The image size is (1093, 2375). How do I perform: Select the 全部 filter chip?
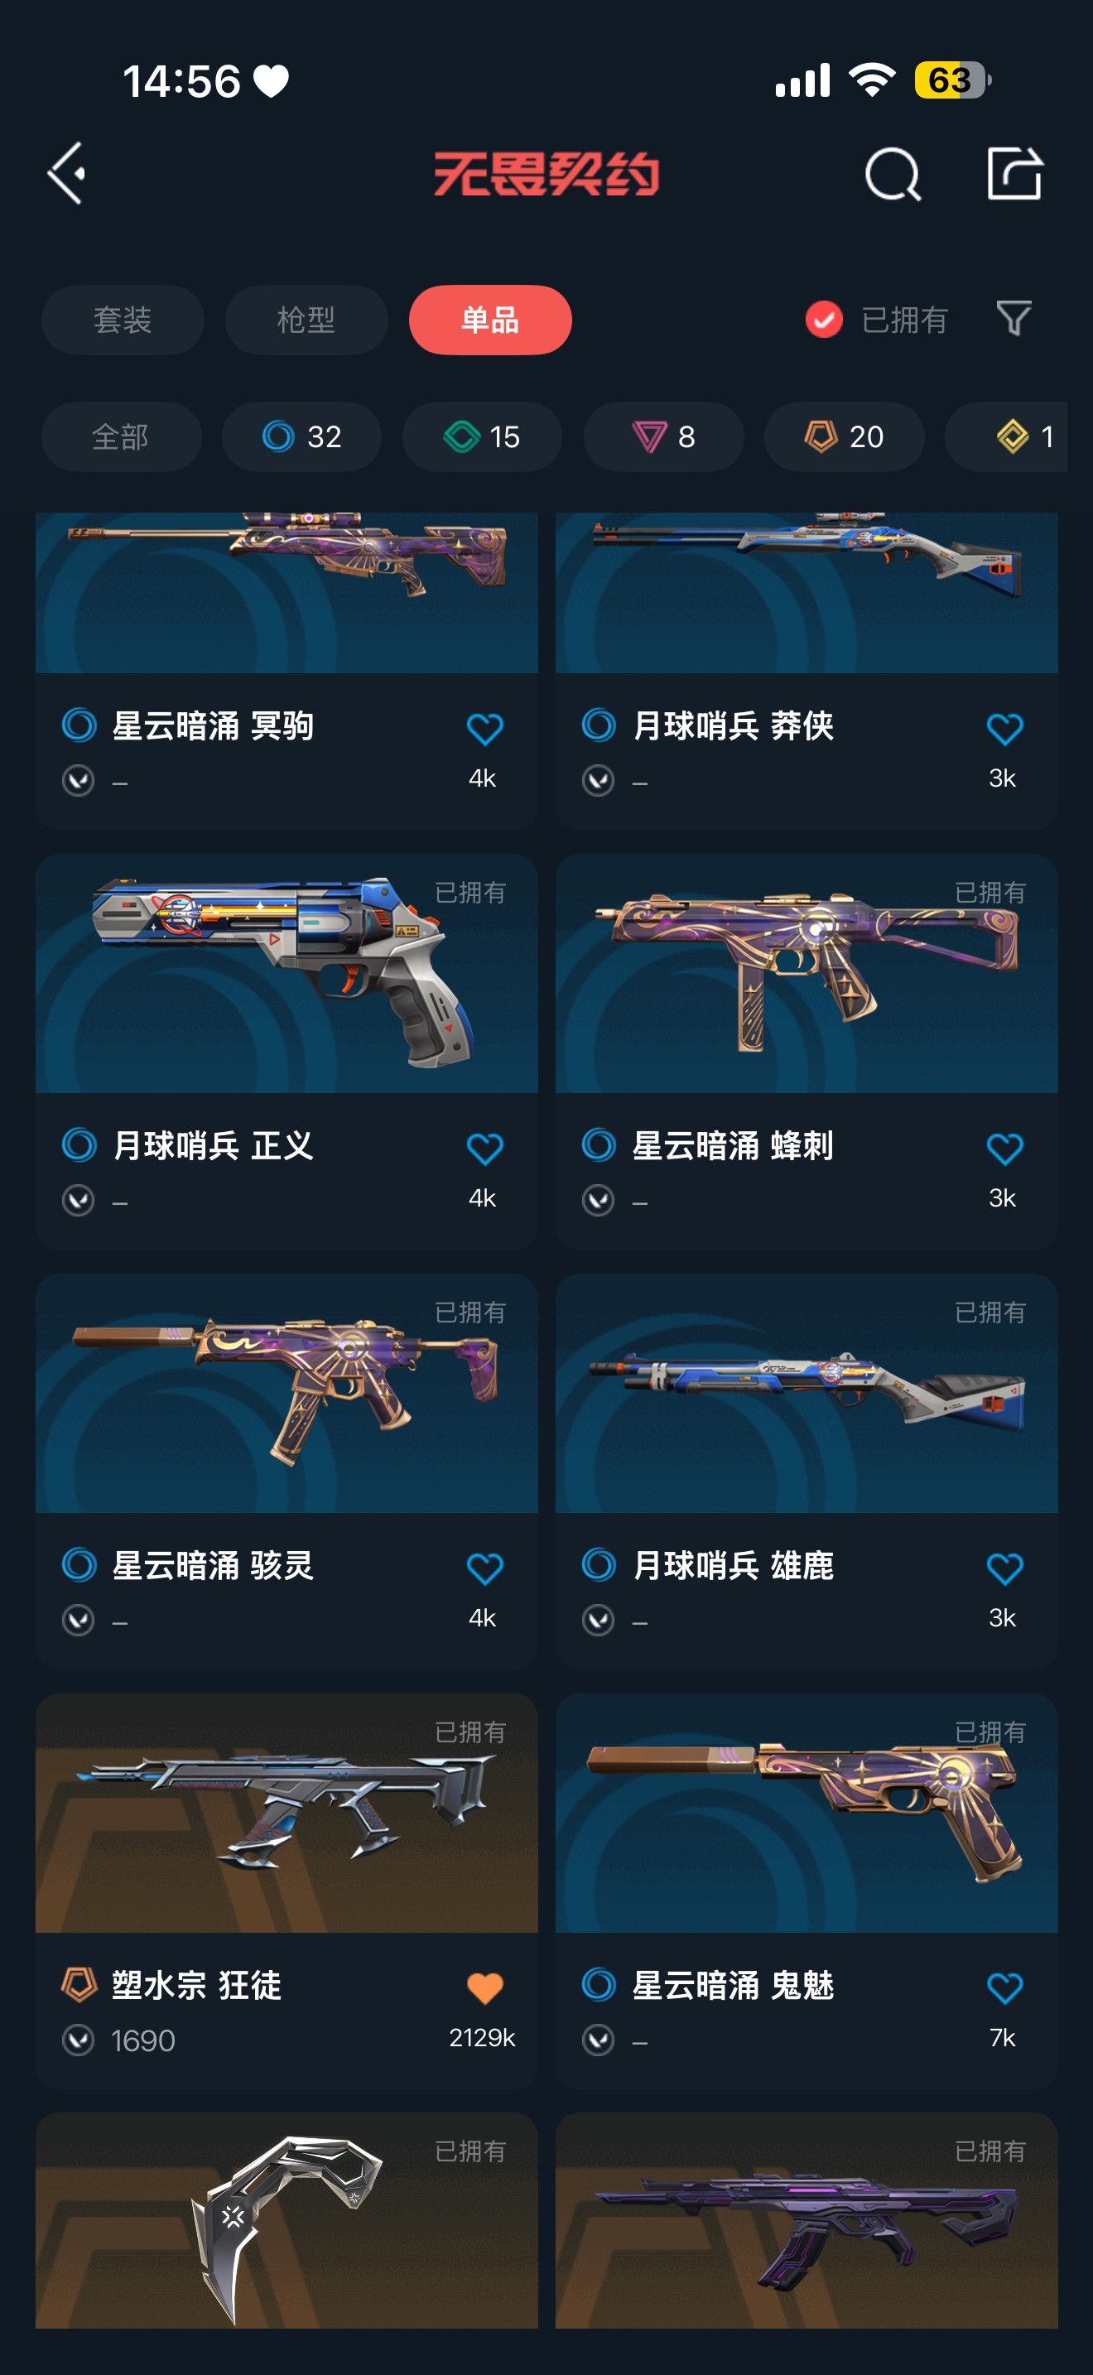pyautogui.click(x=122, y=436)
